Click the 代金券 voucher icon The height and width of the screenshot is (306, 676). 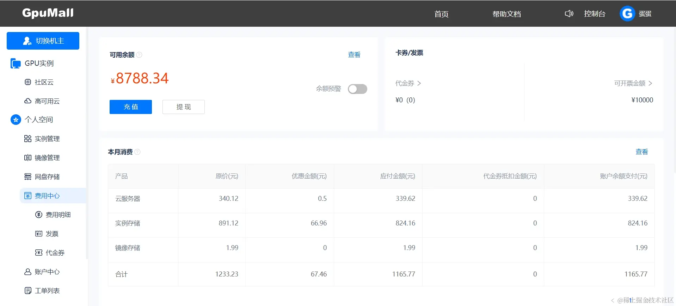(39, 253)
